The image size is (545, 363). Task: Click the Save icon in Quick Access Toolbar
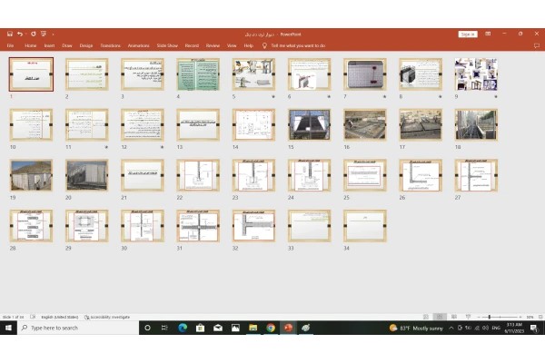point(10,34)
